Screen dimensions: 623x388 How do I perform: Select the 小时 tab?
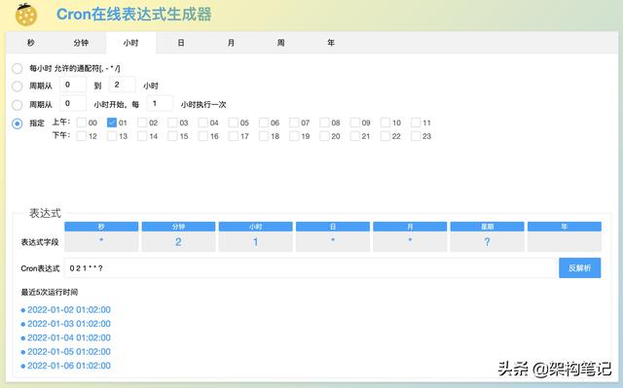coord(130,43)
